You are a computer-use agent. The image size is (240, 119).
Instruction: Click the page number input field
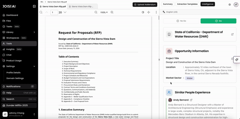coord(54,12)
